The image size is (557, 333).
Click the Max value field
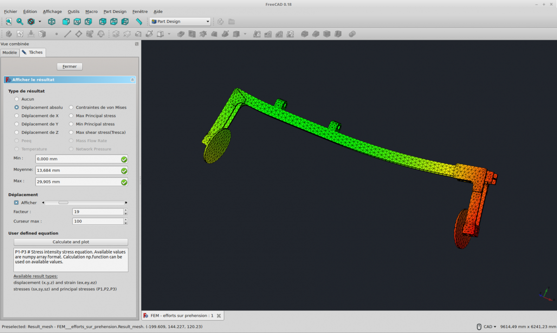click(x=81, y=182)
